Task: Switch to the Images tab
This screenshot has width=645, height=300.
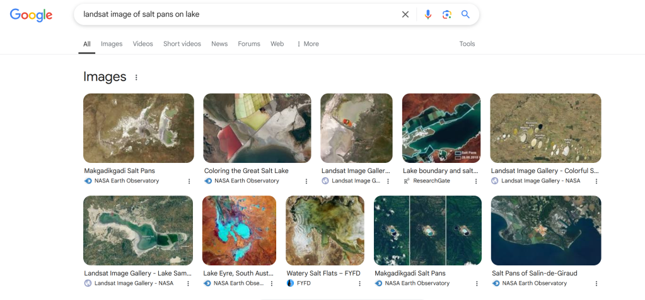Action: coord(112,44)
